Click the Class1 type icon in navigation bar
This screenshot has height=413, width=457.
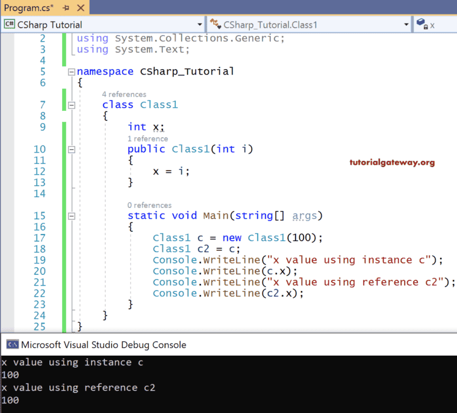pos(215,25)
